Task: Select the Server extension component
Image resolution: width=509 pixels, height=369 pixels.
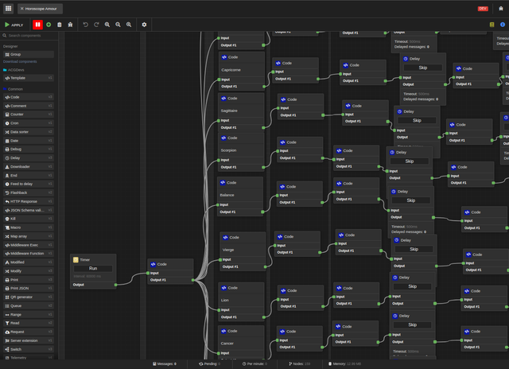Action: (29, 340)
